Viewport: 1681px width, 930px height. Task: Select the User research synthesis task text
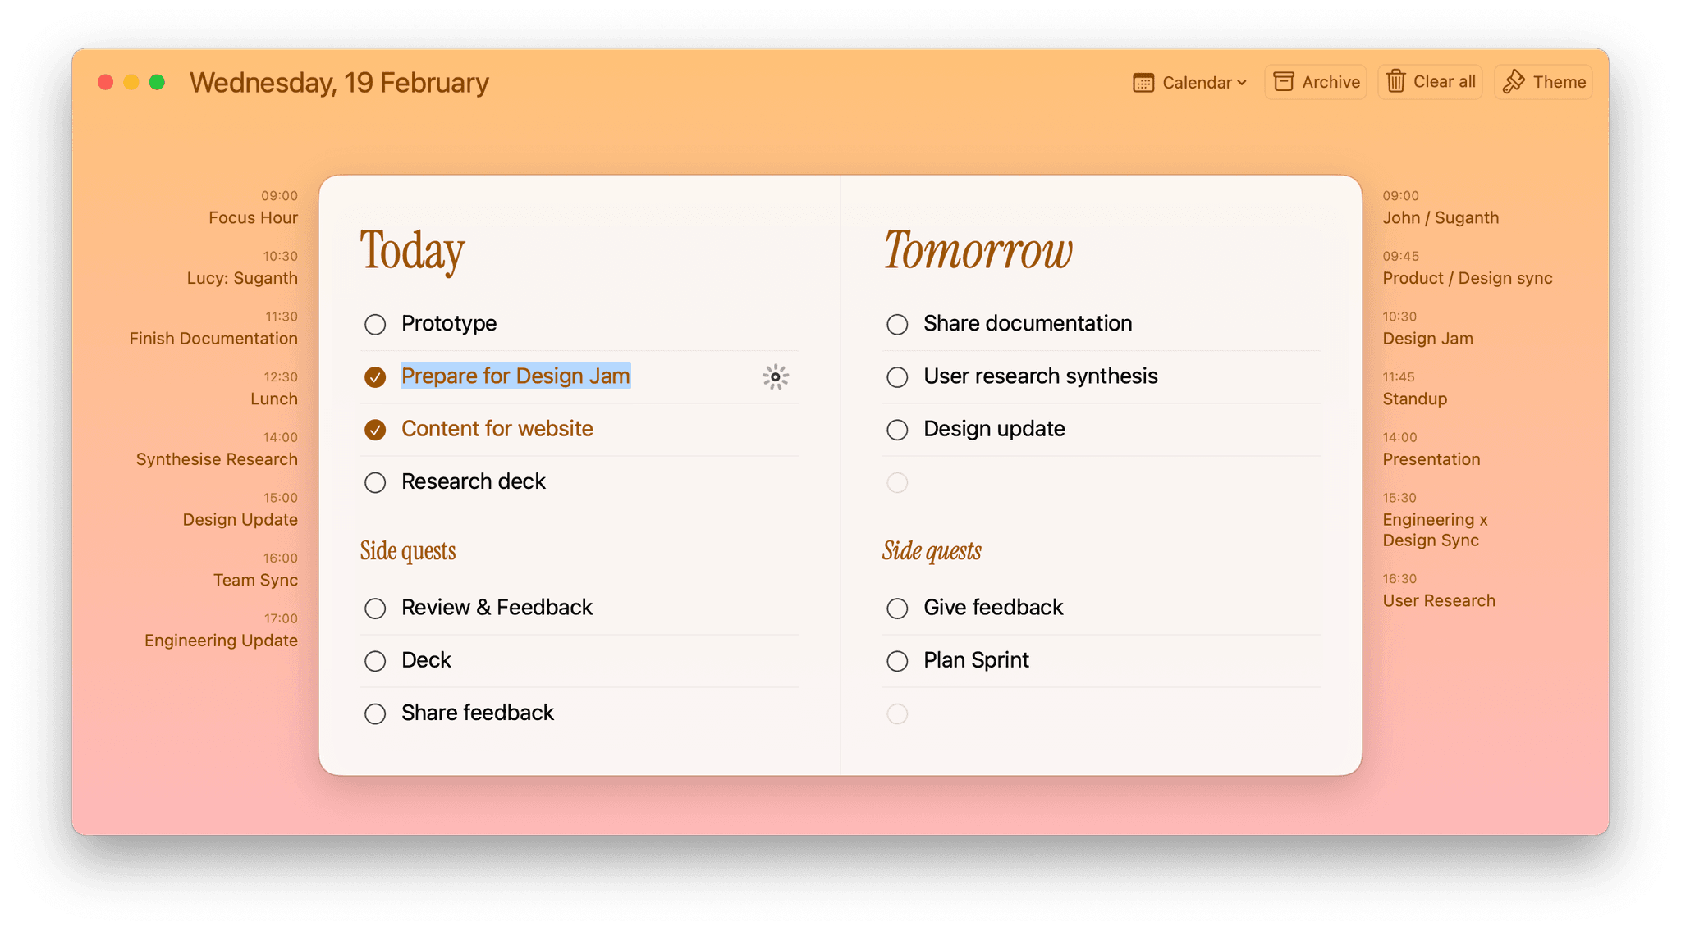pyautogui.click(x=1040, y=376)
